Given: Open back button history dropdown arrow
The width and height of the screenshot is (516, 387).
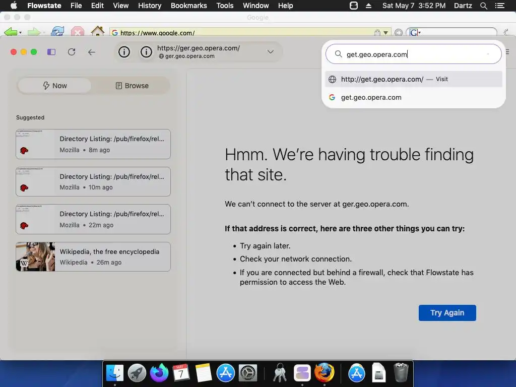Looking at the screenshot, I should coord(20,33).
